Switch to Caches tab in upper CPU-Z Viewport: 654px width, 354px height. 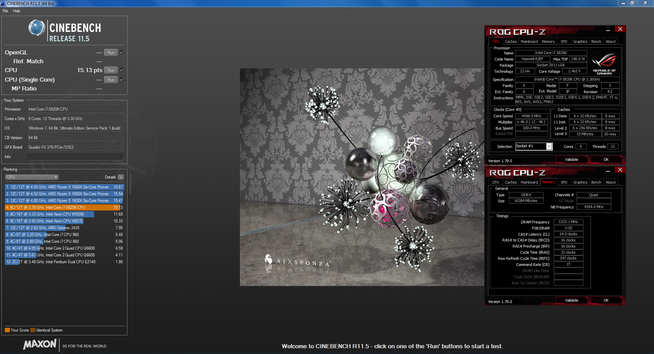[x=511, y=41]
